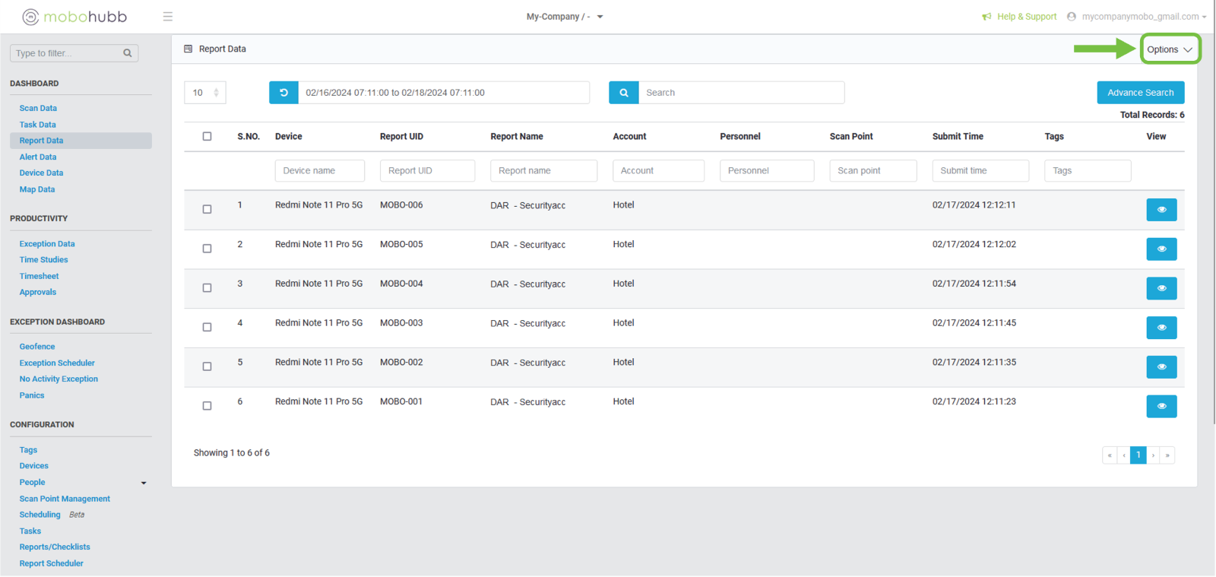Tick the checkbox for row 5 MOBO-002
This screenshot has width=1216, height=577.
[x=207, y=366]
